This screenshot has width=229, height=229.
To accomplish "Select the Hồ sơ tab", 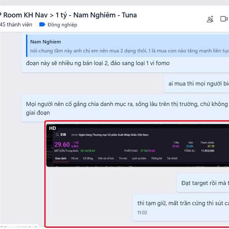I will click(x=75, y=158).
